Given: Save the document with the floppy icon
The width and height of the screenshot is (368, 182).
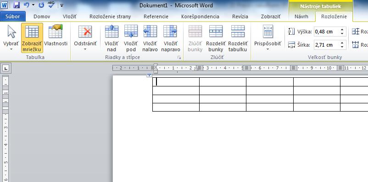Looking at the screenshot, I should click(x=16, y=5).
